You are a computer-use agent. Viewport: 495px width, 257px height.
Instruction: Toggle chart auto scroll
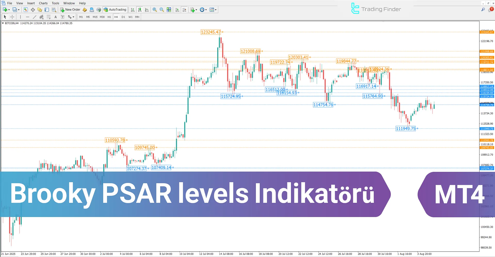[x=177, y=10]
